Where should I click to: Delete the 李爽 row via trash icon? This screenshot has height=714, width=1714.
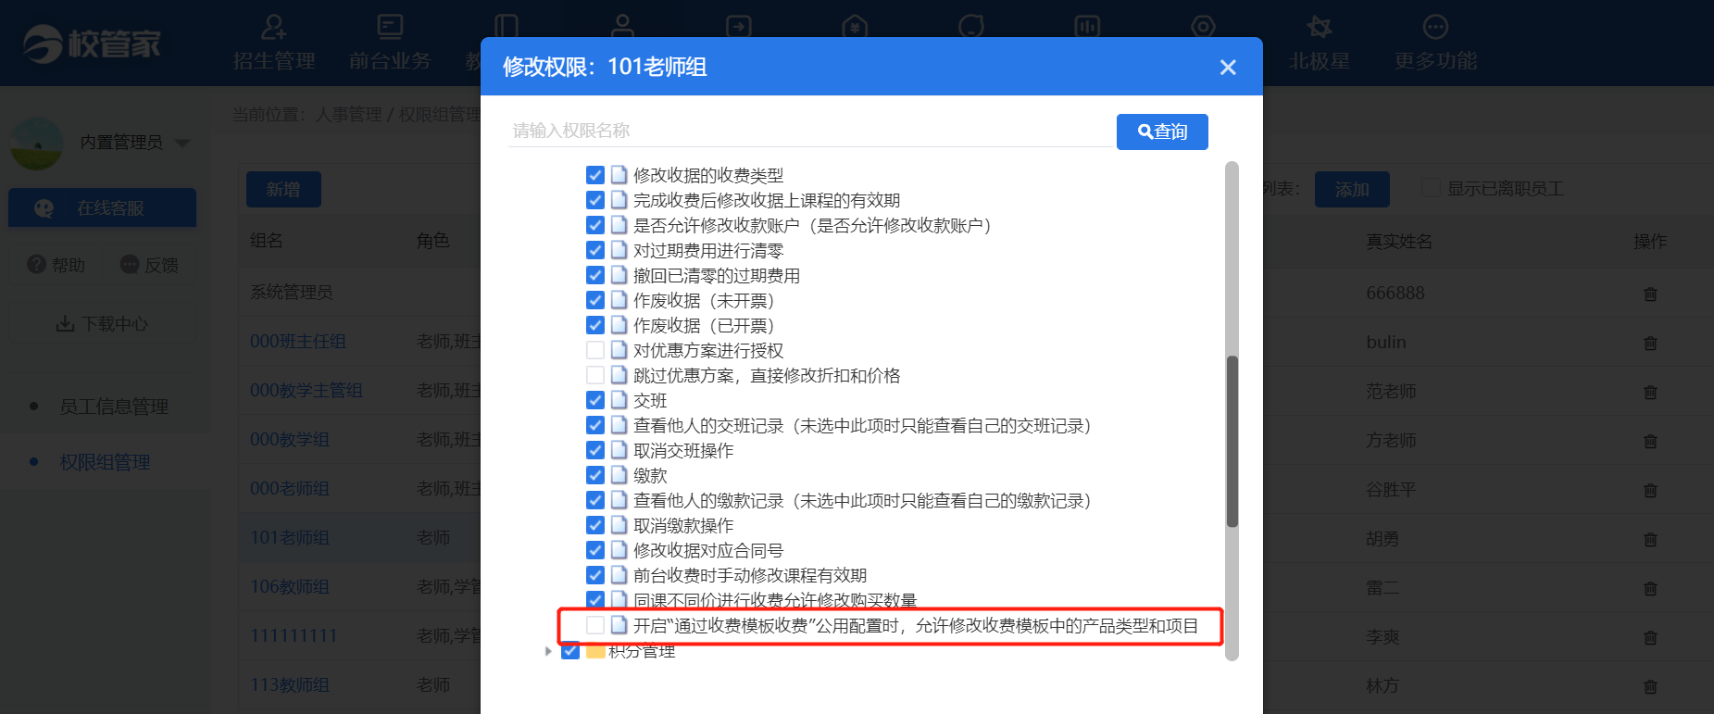[x=1650, y=637]
